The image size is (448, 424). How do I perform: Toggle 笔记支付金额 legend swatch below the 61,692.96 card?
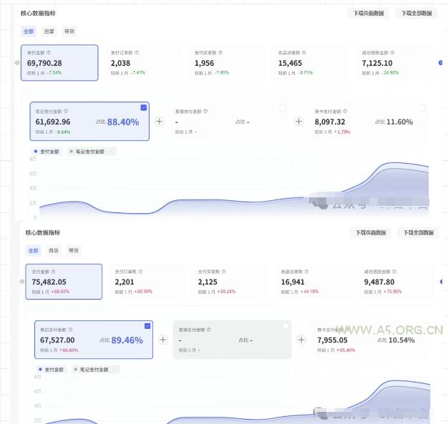click(90, 152)
